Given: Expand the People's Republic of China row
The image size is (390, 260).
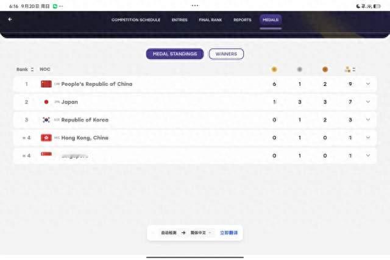Looking at the screenshot, I should (368, 84).
